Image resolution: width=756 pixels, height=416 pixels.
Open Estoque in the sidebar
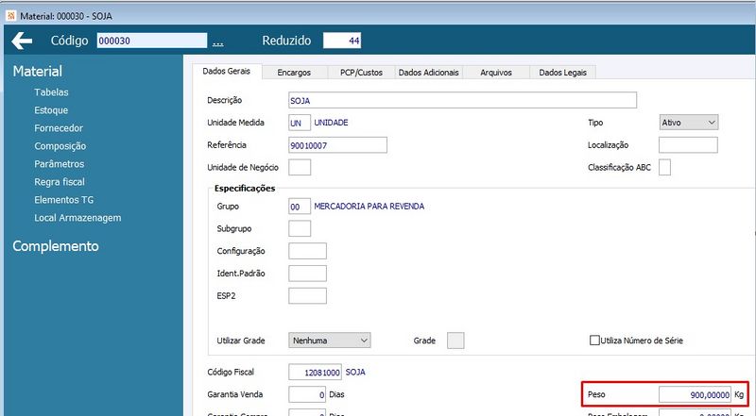coord(51,110)
